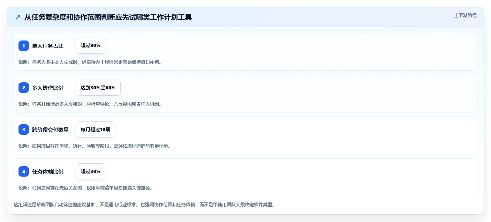This screenshot has width=491, height=222.
Task: Click the footer text about 建议基准
Action: tap(144, 205)
